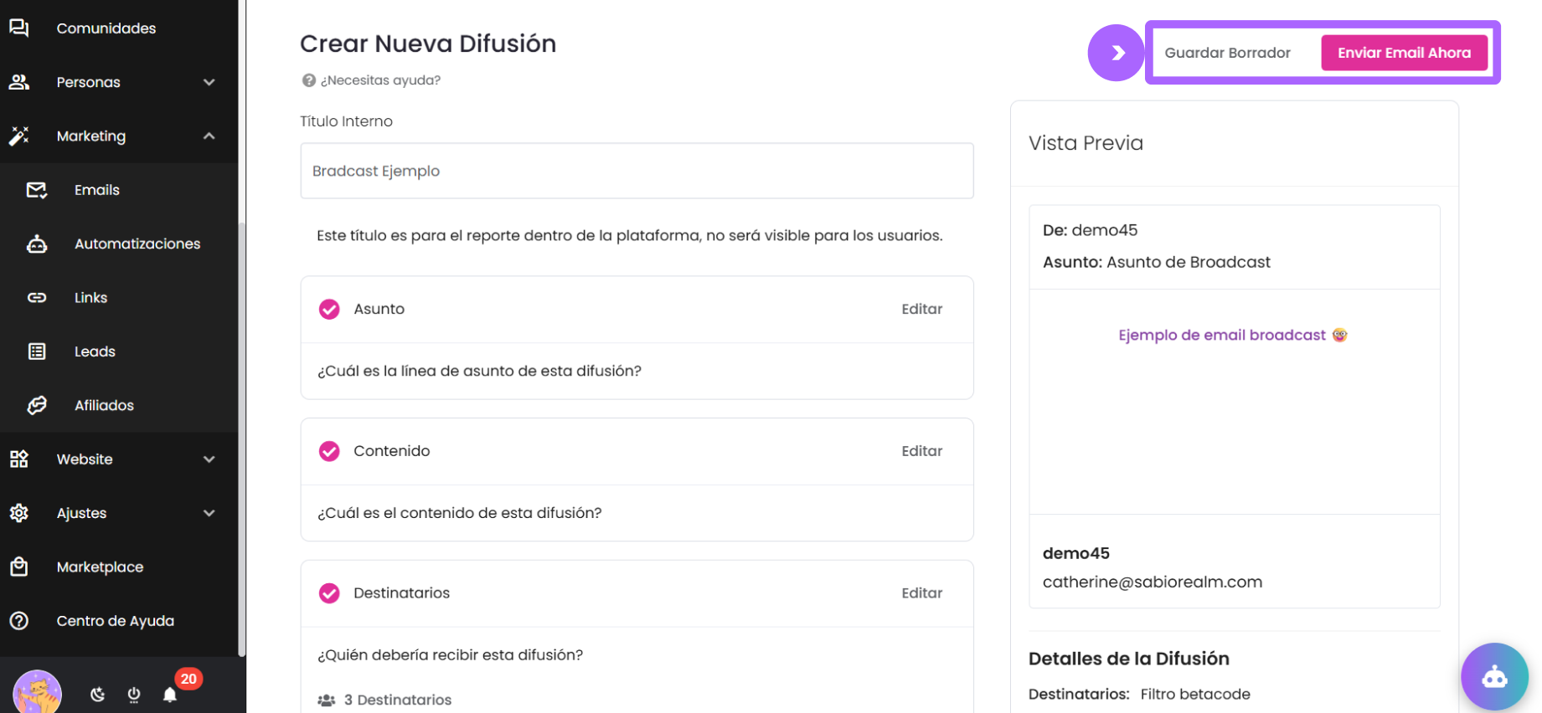Click the power logout icon
The image size is (1542, 713).
tap(134, 694)
